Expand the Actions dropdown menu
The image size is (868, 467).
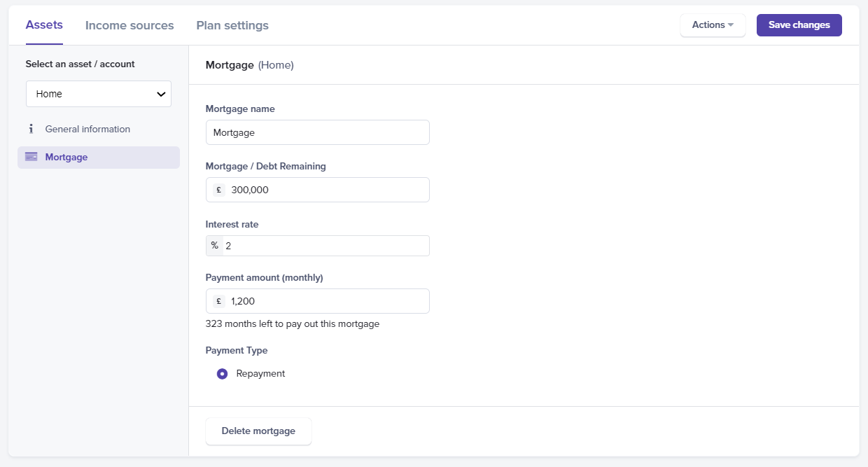(713, 25)
